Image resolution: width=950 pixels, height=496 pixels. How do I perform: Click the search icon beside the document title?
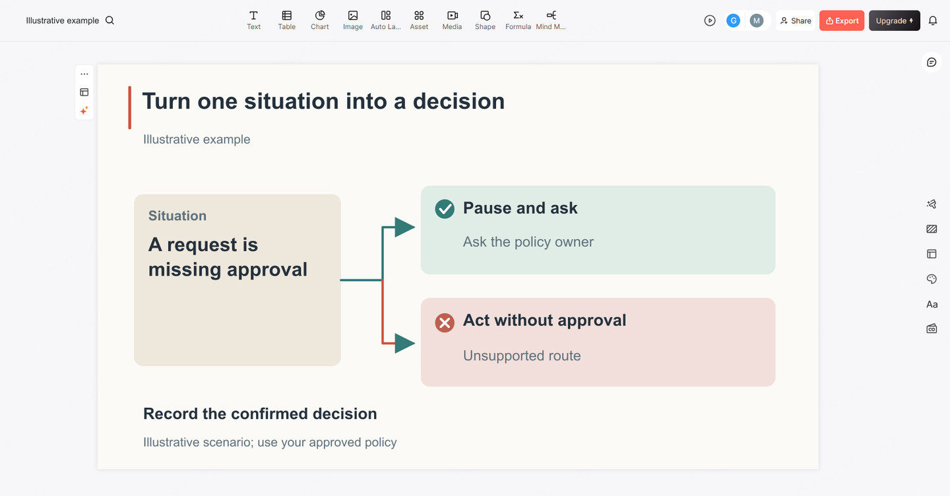110,20
